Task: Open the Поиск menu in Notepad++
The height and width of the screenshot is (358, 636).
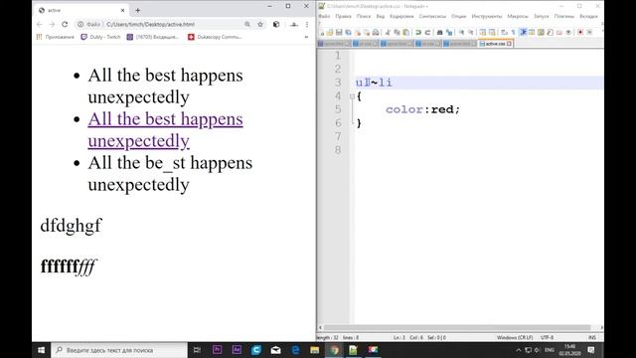Action: coord(364,16)
